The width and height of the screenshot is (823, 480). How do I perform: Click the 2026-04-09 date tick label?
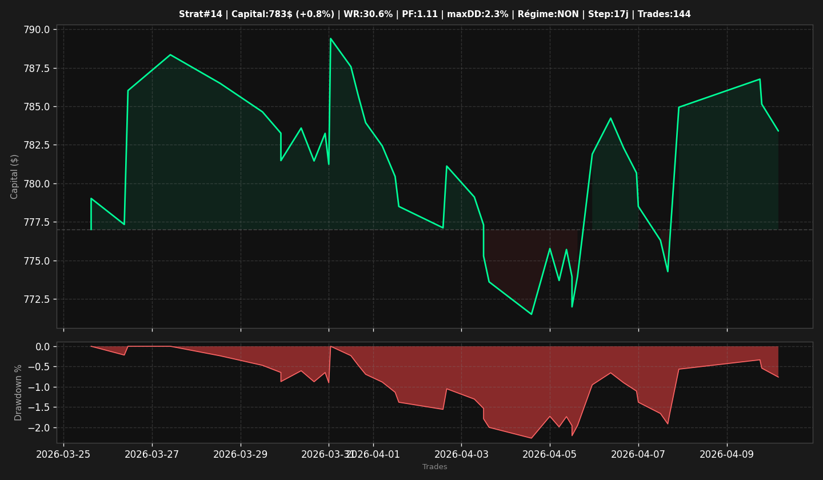(727, 455)
